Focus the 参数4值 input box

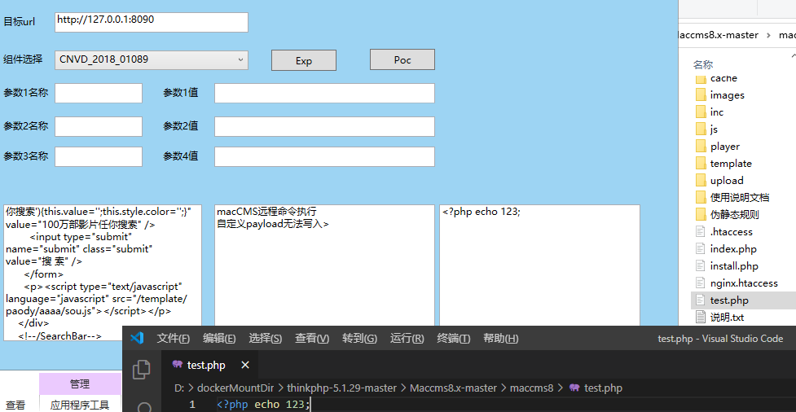click(x=324, y=157)
